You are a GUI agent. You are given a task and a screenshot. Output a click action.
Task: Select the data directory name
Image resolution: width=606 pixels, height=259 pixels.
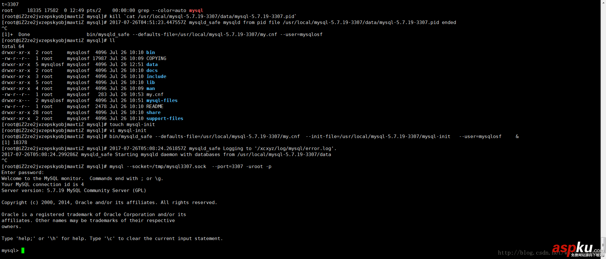pyautogui.click(x=152, y=64)
